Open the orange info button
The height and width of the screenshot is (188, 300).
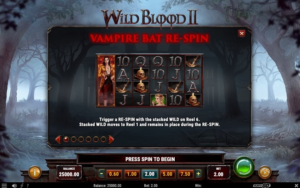click(35, 172)
